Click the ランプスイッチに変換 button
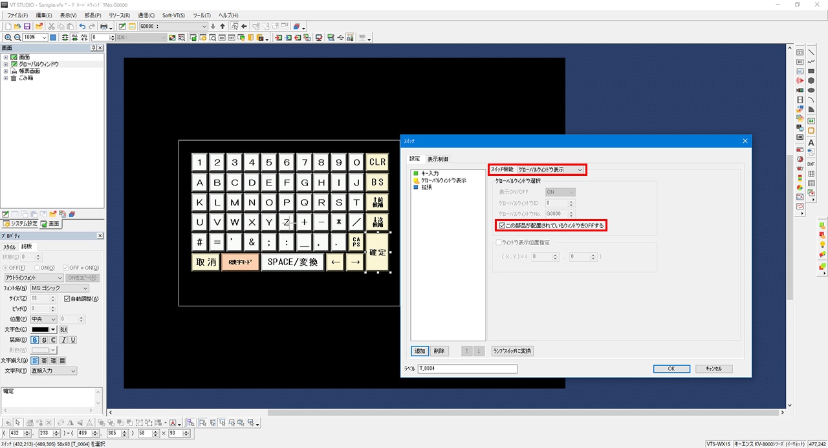 click(512, 351)
